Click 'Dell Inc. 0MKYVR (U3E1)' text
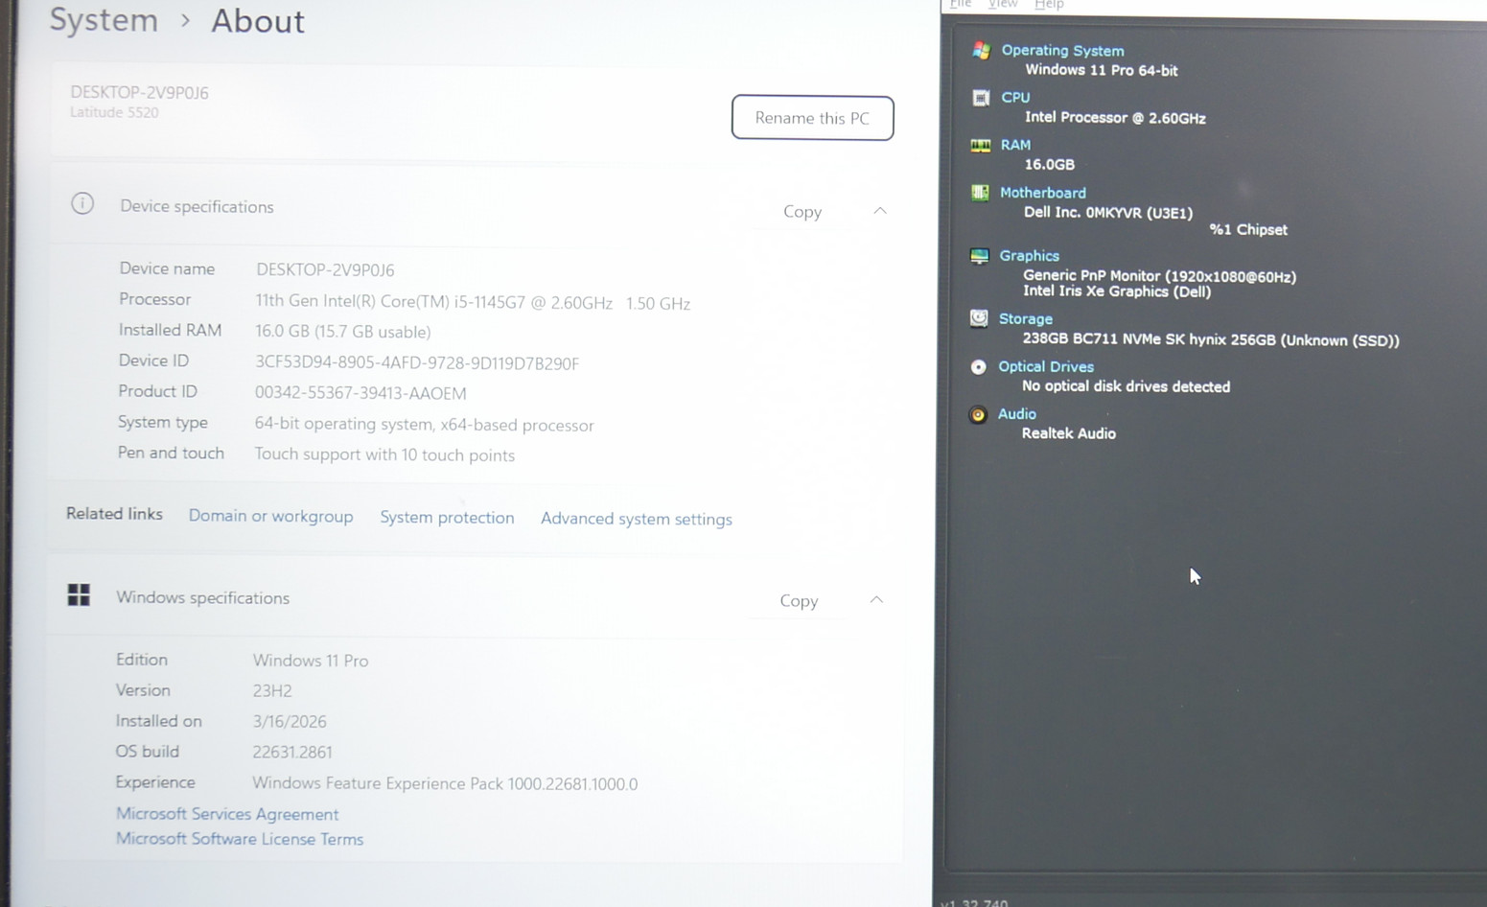The height and width of the screenshot is (907, 1487). coord(1108,213)
